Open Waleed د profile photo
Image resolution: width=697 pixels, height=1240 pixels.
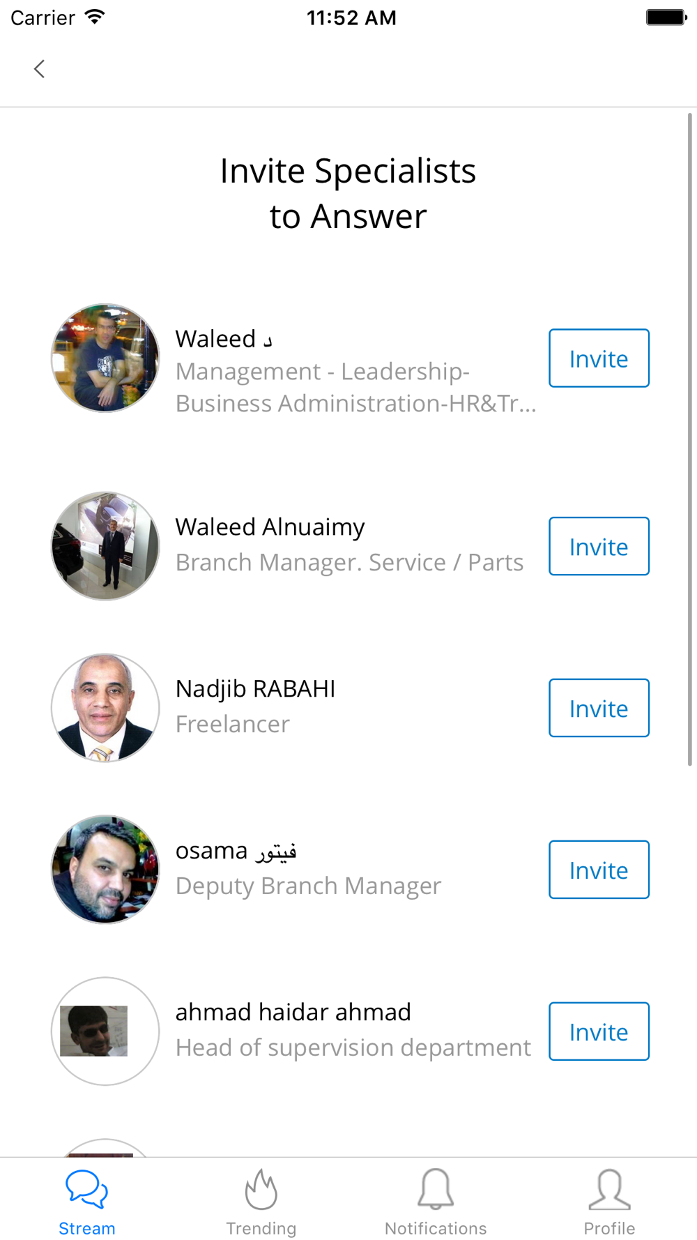(x=105, y=358)
